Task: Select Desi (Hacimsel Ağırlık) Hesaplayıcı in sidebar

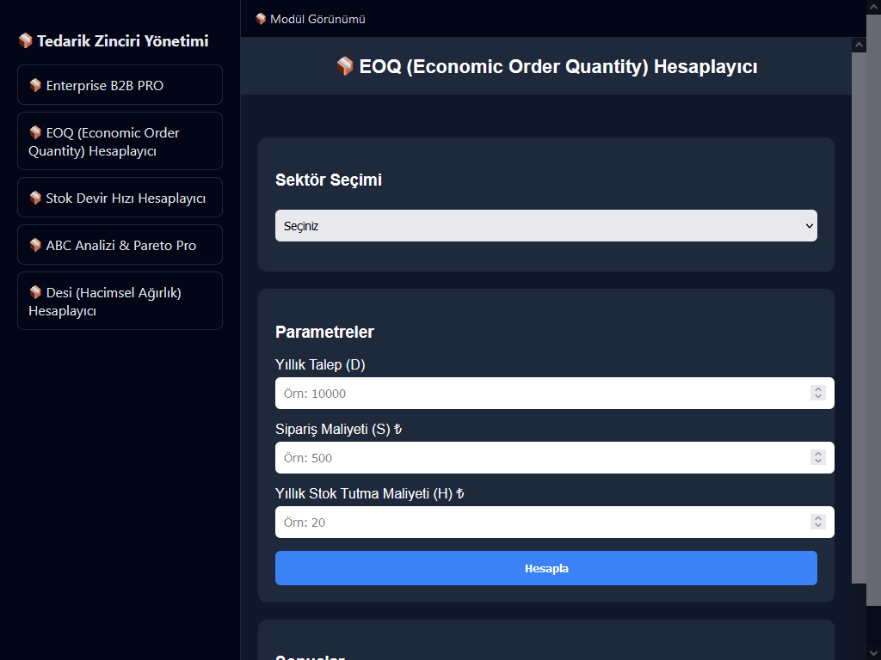Action: click(x=120, y=302)
